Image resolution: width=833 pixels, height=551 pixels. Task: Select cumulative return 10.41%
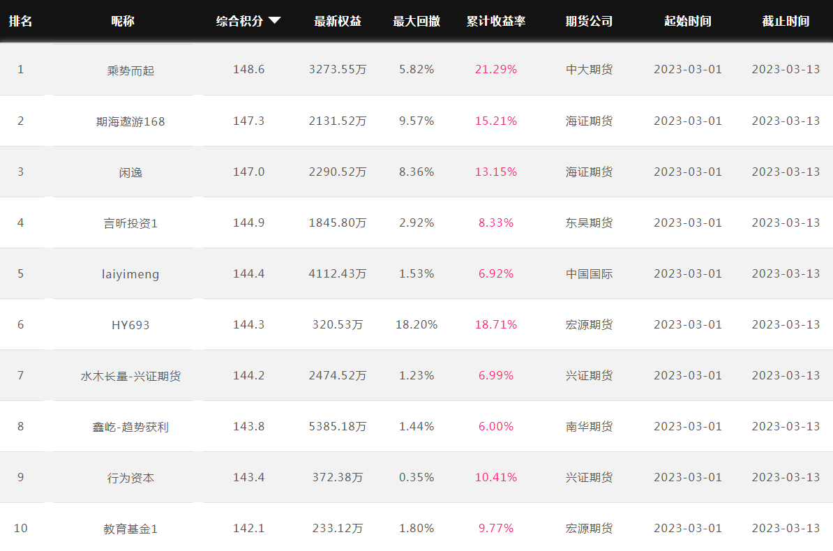point(496,478)
